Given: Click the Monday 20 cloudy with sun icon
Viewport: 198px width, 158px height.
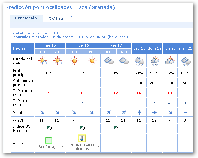Looking at the screenshot, I should (170, 61).
